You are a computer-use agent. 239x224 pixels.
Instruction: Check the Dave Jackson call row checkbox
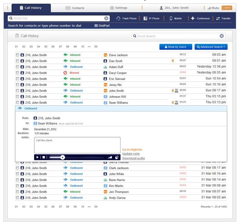[18, 55]
